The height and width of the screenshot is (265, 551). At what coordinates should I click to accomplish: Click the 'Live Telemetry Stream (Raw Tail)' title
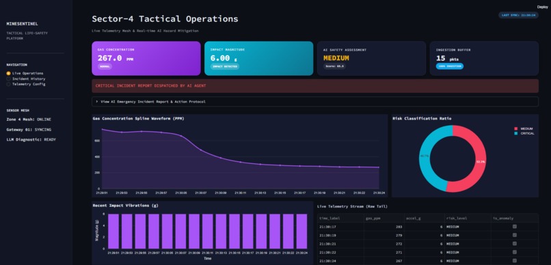point(353,207)
